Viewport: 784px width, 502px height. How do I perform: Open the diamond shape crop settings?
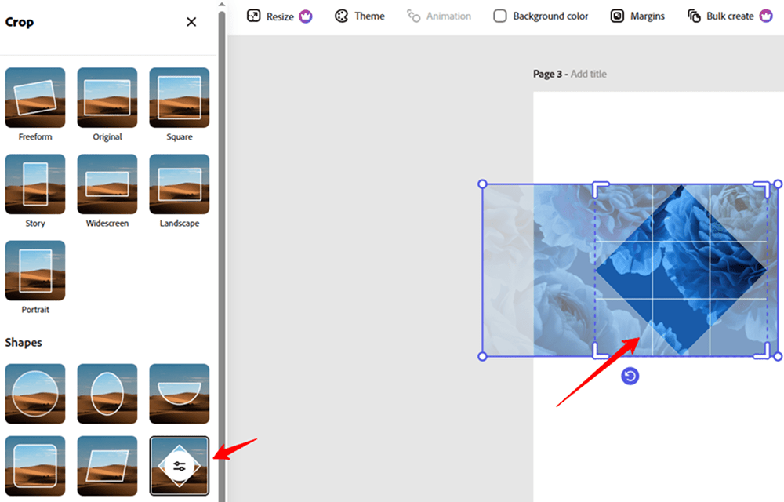[x=179, y=466]
